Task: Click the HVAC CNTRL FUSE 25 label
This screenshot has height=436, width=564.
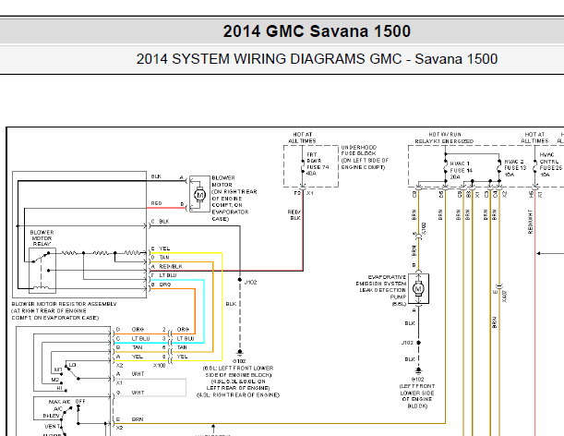Action: (550, 164)
